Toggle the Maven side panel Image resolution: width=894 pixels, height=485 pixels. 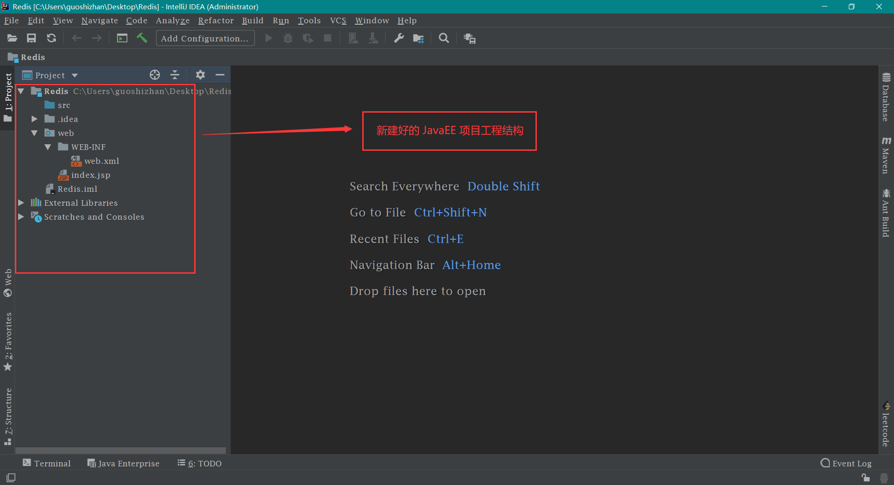886,155
